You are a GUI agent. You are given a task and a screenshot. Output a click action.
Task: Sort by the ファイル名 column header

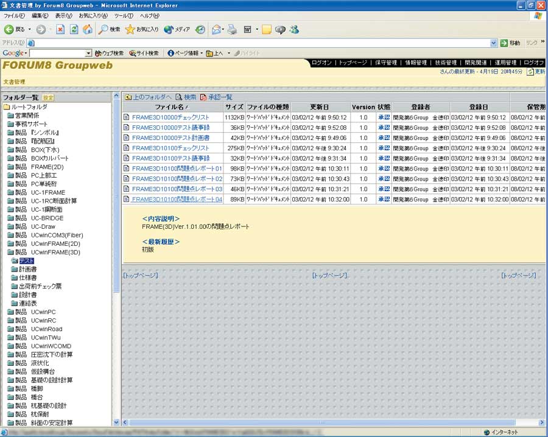tap(173, 107)
